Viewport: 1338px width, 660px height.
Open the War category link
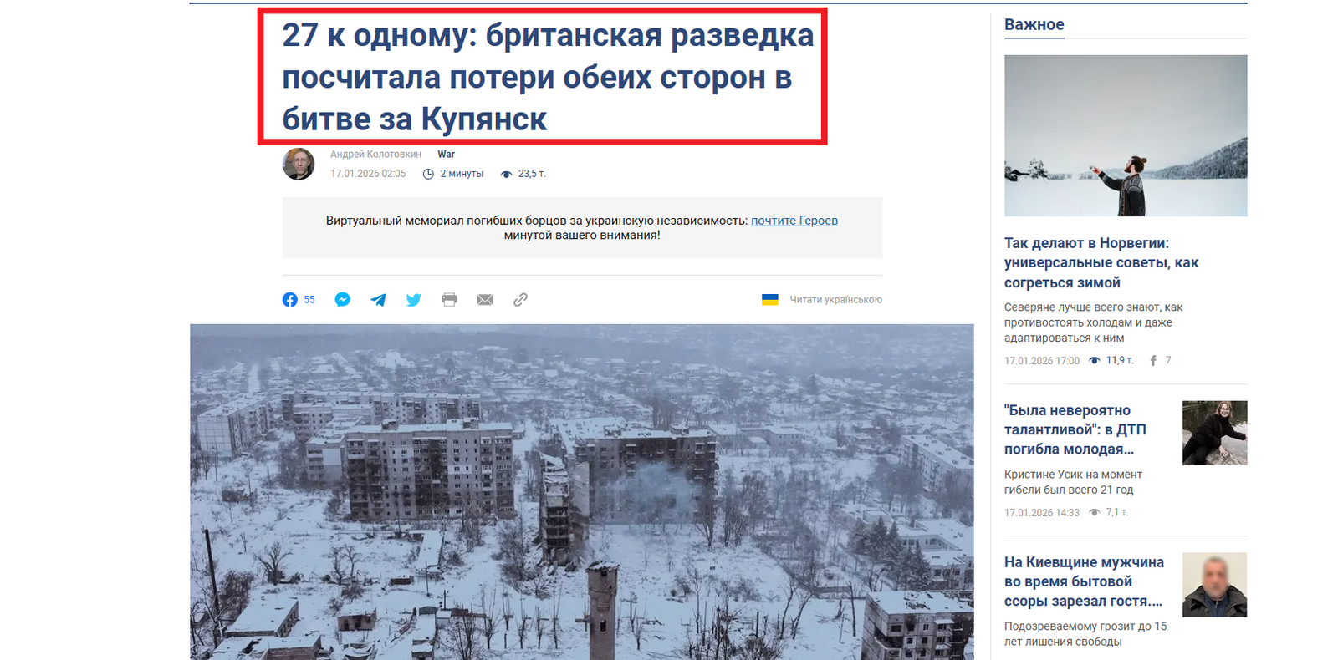pos(446,155)
